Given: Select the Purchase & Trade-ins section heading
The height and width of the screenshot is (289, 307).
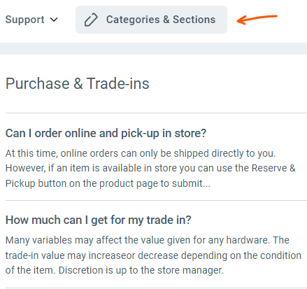Looking at the screenshot, I should pyautogui.click(x=77, y=83).
